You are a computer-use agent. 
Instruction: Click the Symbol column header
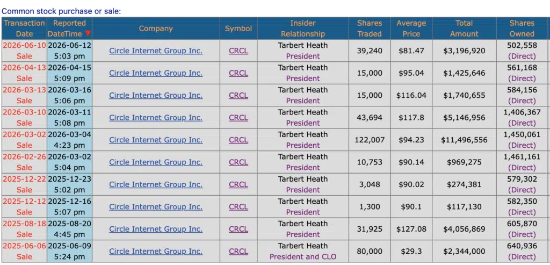238,28
